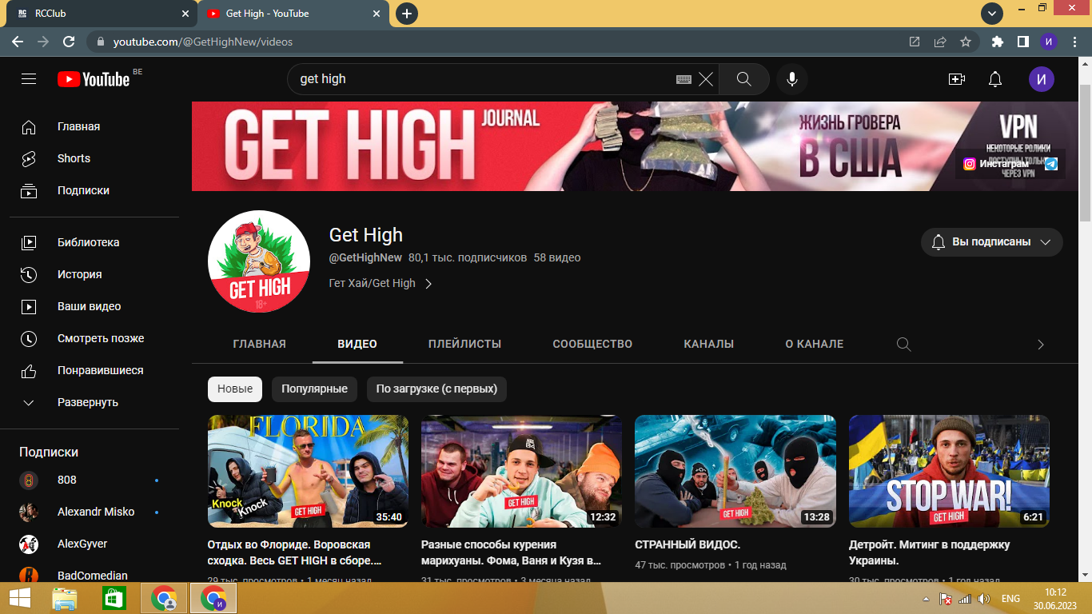Click the search magnifier button
The height and width of the screenshot is (614, 1092).
click(x=744, y=79)
